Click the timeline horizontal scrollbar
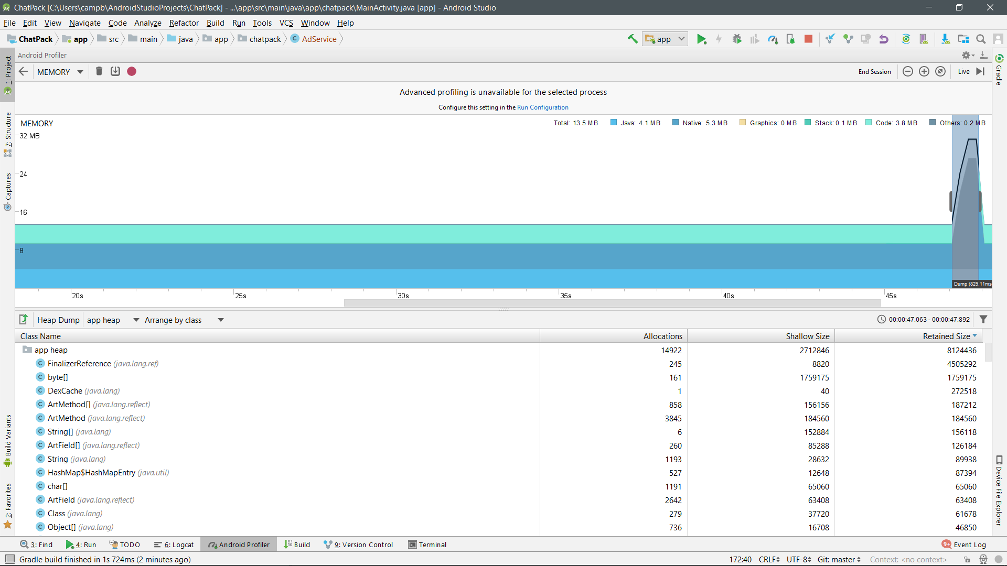This screenshot has height=566, width=1007. (612, 303)
